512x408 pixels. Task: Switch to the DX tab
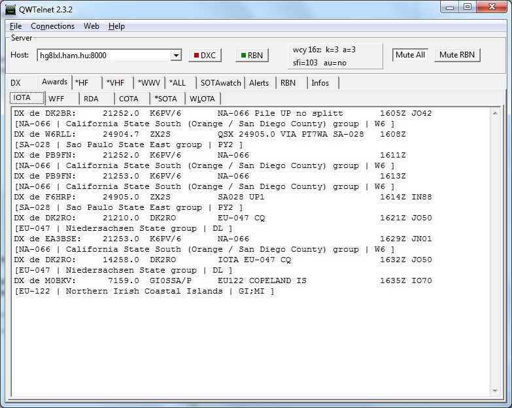16,83
